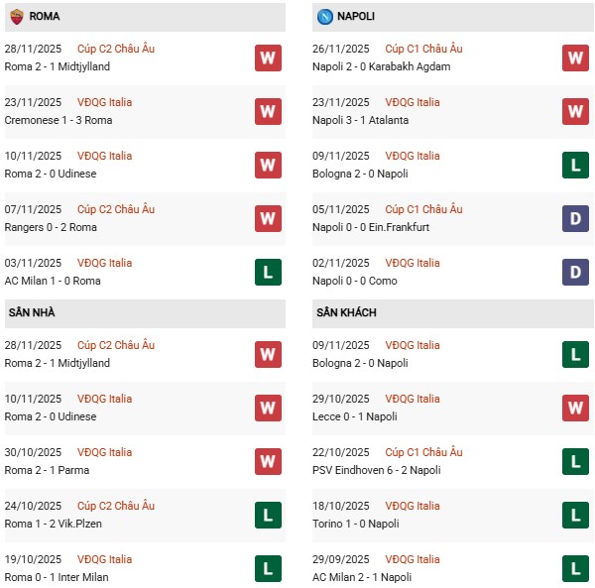This screenshot has height=588, width=595.
Task: Click W badge for Roma 2-1 Midtjylland in the ROMA list
Action: point(268,58)
